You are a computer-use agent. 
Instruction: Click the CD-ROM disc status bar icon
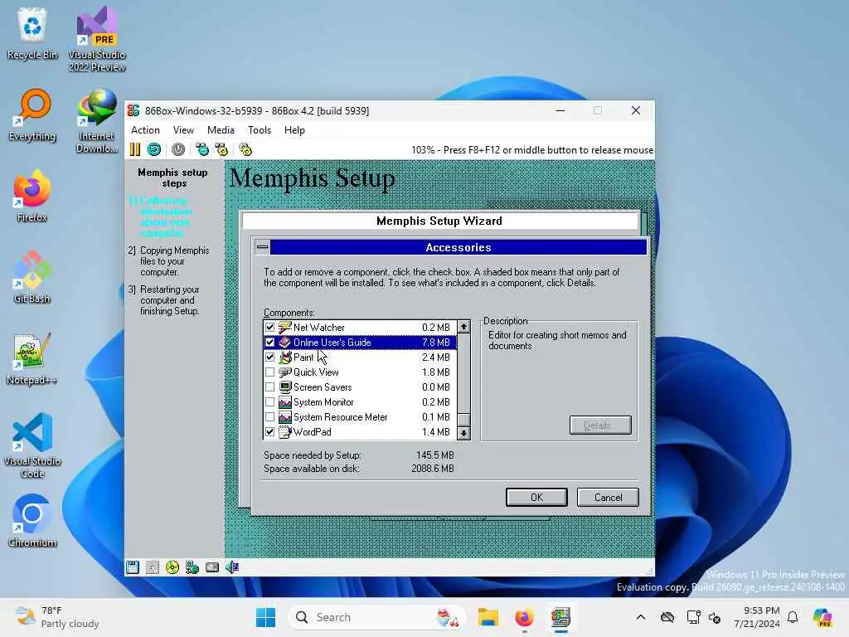pos(172,567)
